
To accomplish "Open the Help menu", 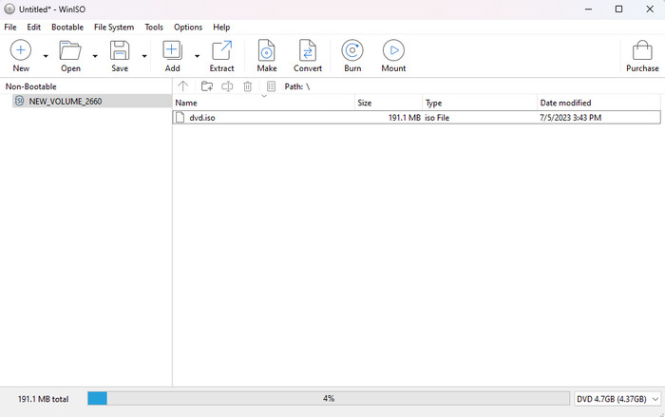I will (x=221, y=28).
